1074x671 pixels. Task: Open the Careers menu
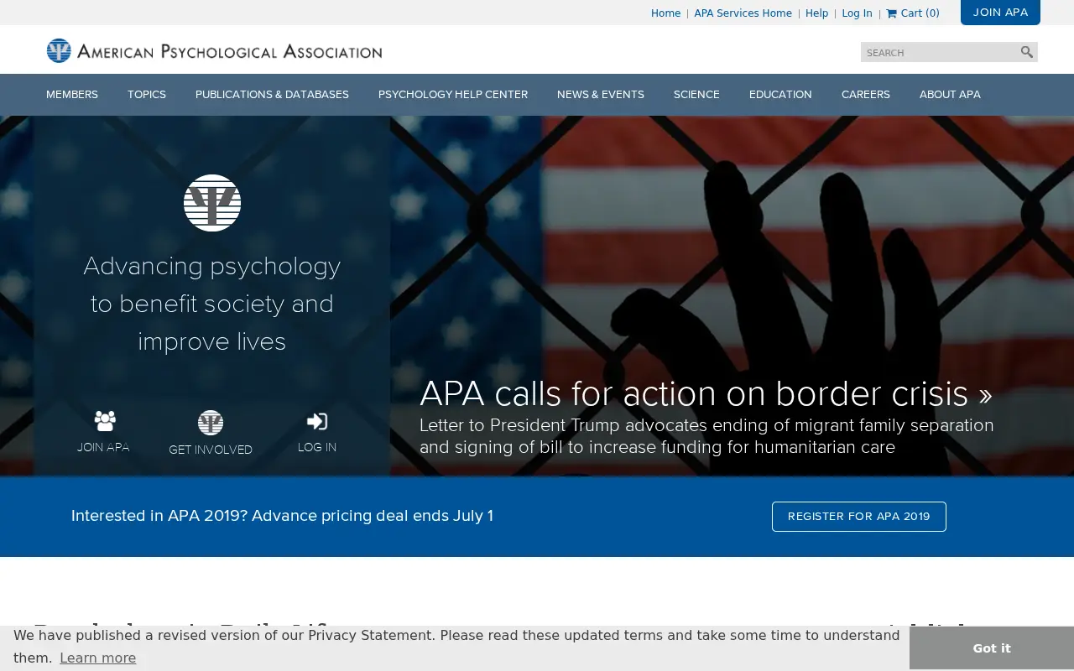(866, 95)
